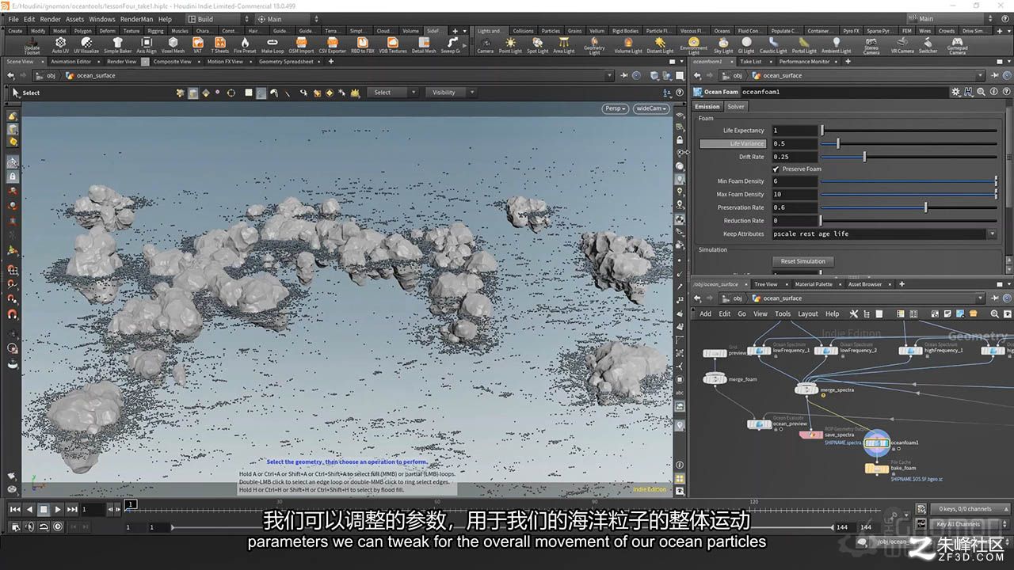Open the Material Palette tab
1014x570 pixels.
click(x=814, y=284)
